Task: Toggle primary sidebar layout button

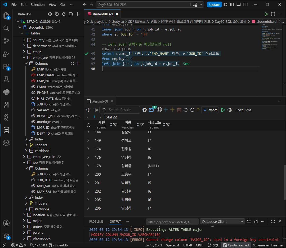Action: point(232,5)
